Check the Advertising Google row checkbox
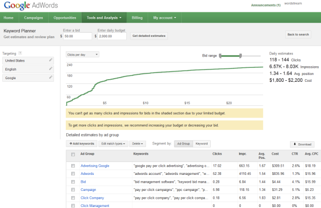321x208 pixels. click(x=73, y=166)
